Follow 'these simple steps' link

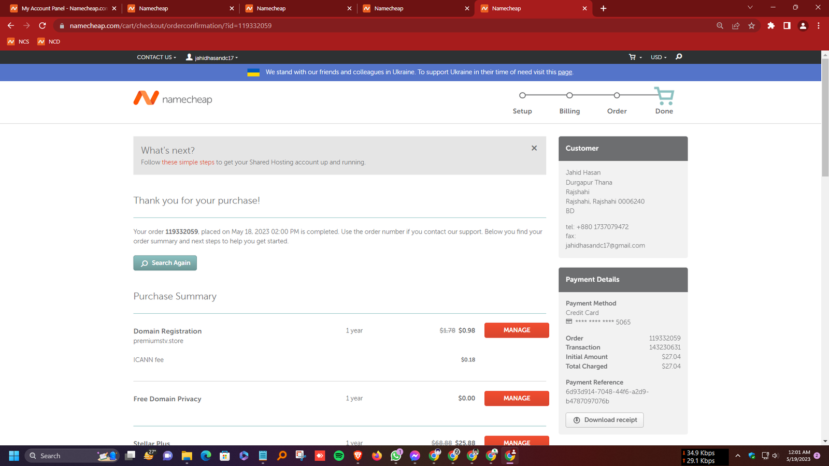(188, 162)
